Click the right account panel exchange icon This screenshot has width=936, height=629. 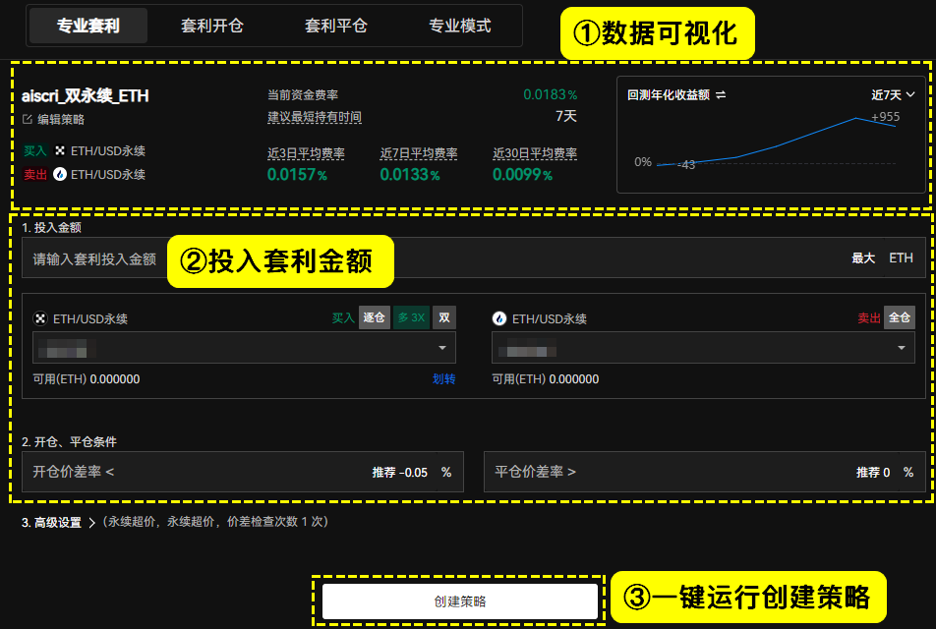(499, 318)
